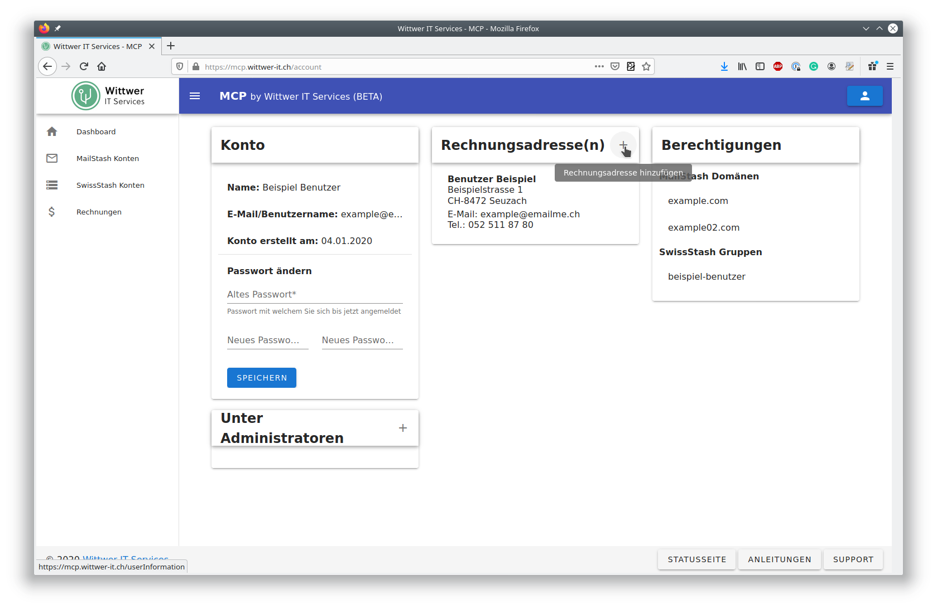
Task: Bookmark this page with star
Action: 646,66
